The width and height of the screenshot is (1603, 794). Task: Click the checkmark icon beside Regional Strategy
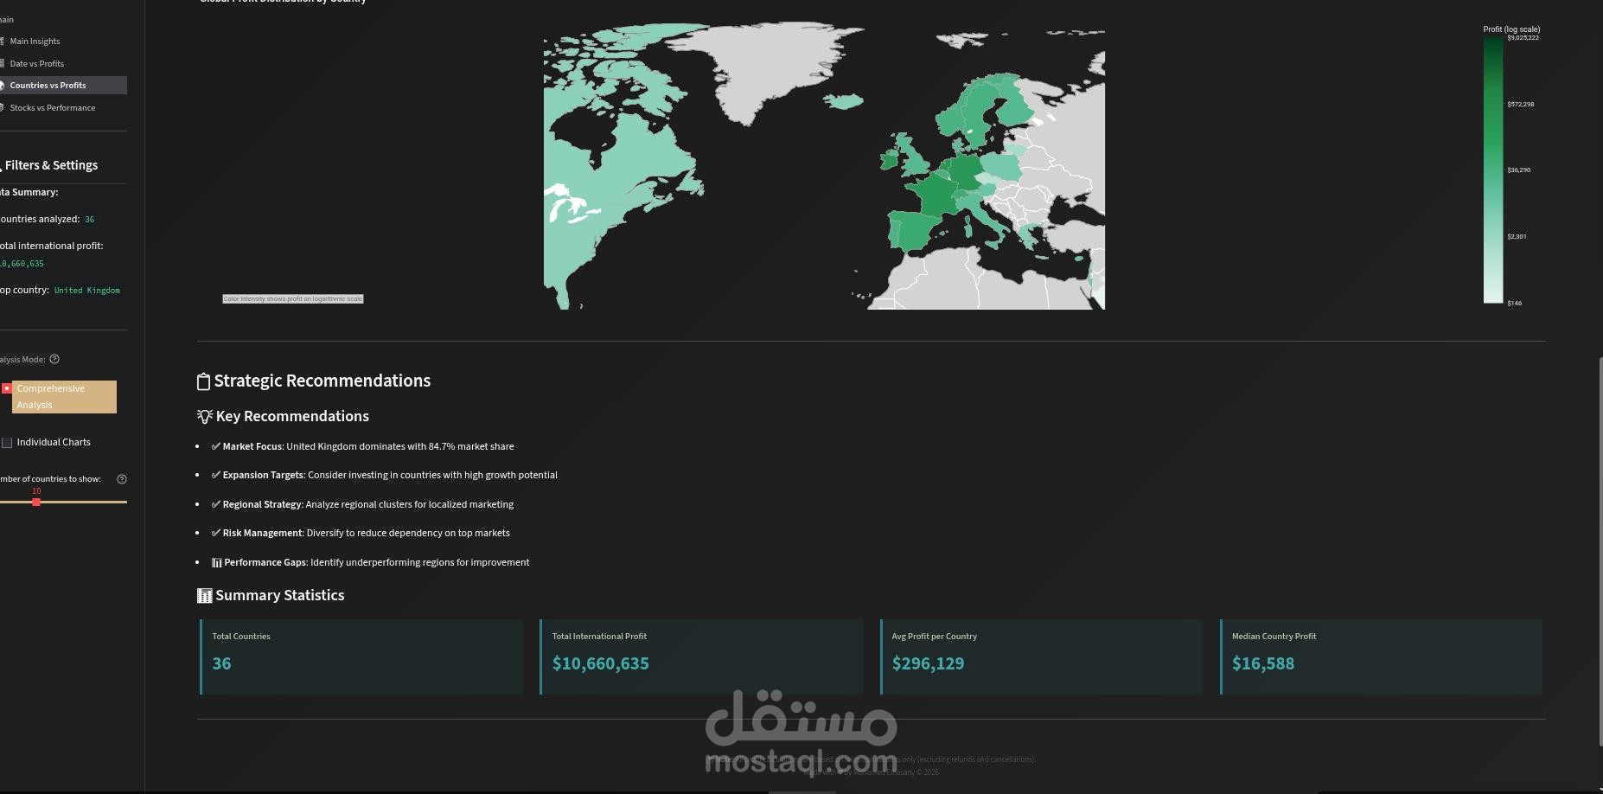pyautogui.click(x=216, y=504)
